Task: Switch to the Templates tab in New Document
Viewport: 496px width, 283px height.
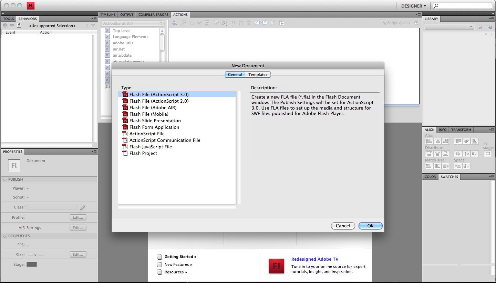Action: [x=258, y=75]
